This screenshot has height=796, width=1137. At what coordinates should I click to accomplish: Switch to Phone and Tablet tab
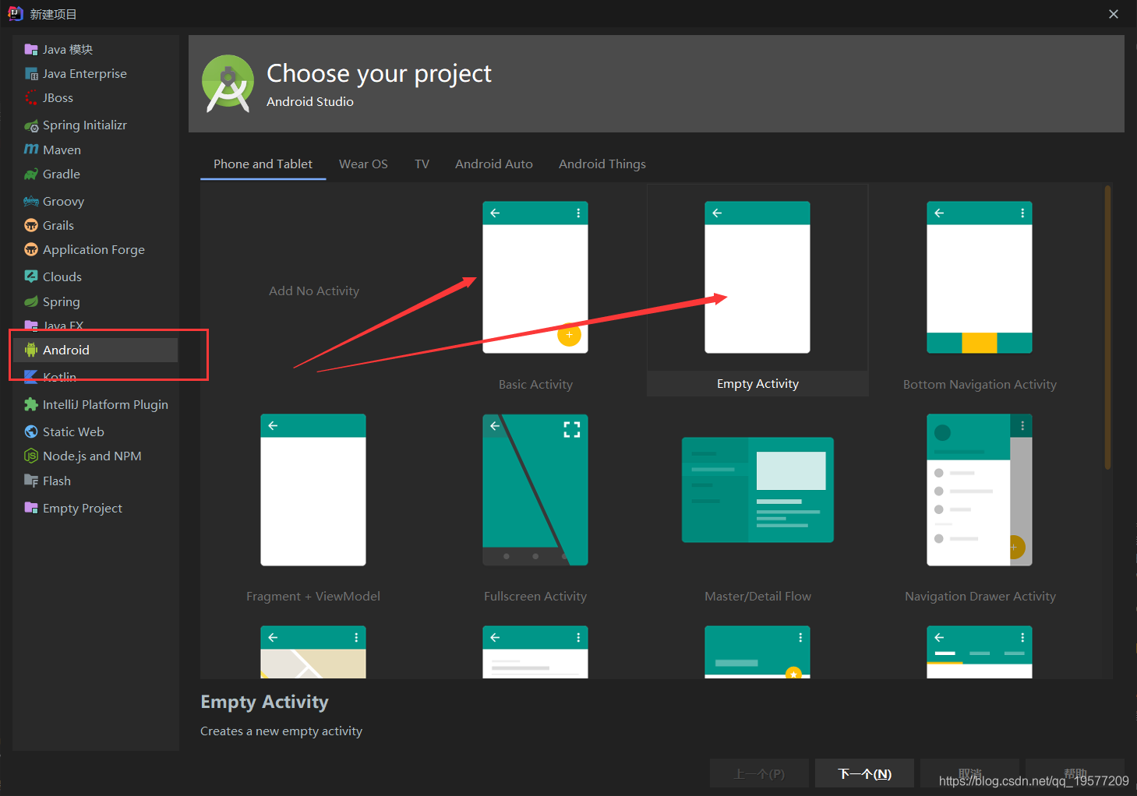point(263,164)
